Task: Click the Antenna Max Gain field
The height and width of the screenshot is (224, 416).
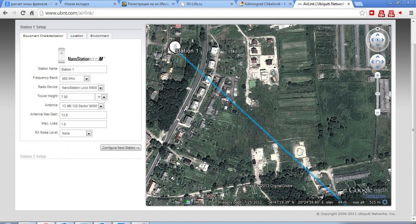Action: [83, 115]
